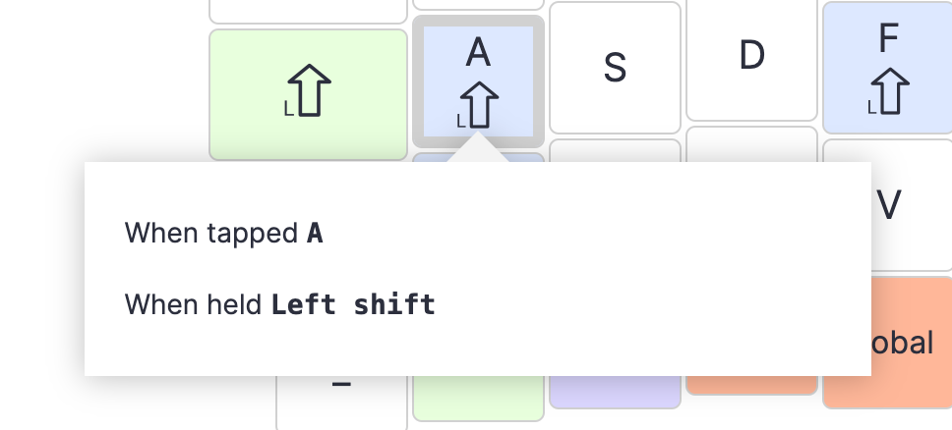Click the F key with Left Shift icon
This screenshot has width=952, height=430.
(887, 68)
